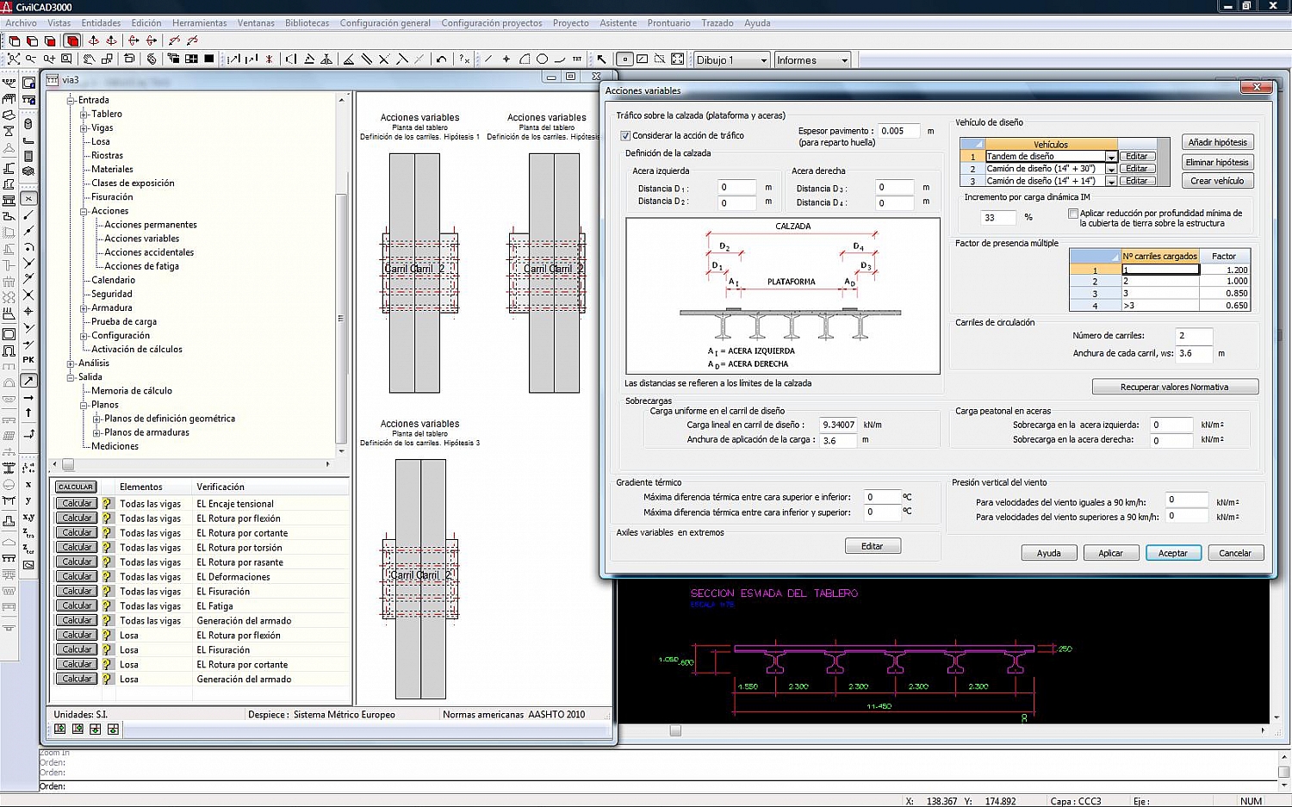Select the TXT text tool
Viewport: 1292px width, 807px height.
577,59
